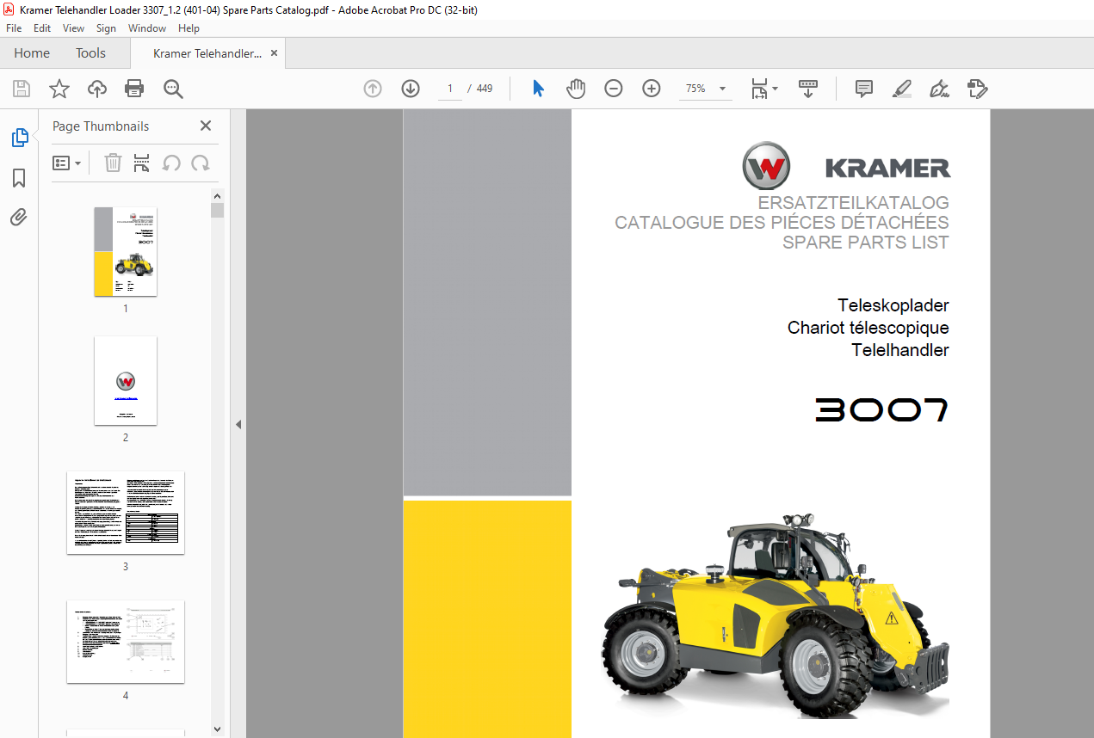Select page 3 thumbnail

[x=126, y=512]
